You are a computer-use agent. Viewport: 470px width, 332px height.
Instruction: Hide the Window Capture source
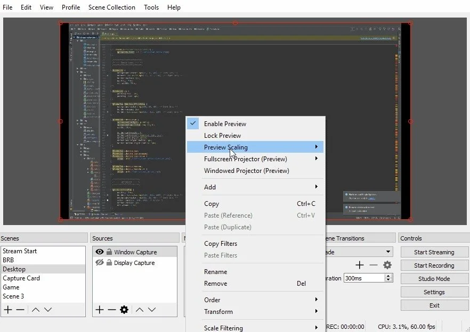(x=99, y=252)
